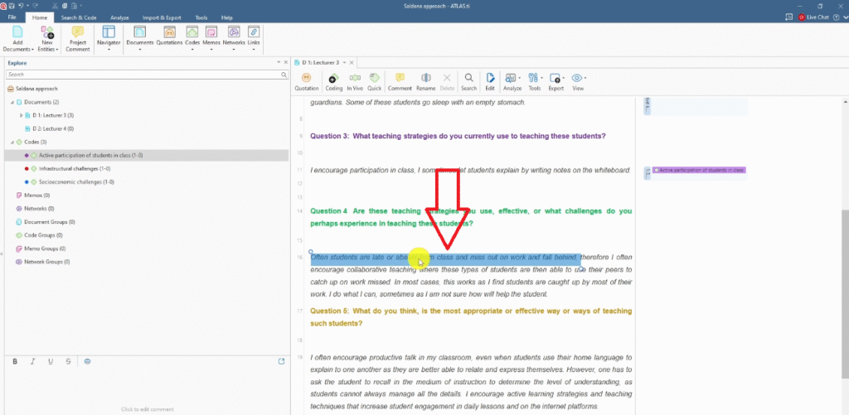The height and width of the screenshot is (415, 849).
Task: Create a Quotation from the selection
Action: pos(306,80)
